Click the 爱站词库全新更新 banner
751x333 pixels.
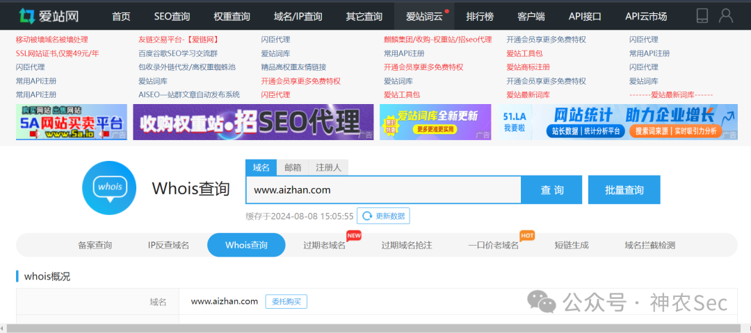tap(435, 122)
